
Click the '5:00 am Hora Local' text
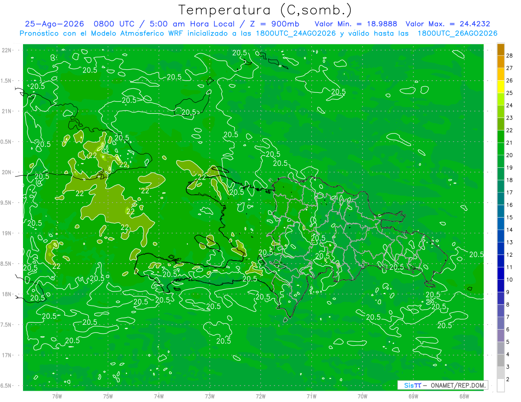pos(192,24)
